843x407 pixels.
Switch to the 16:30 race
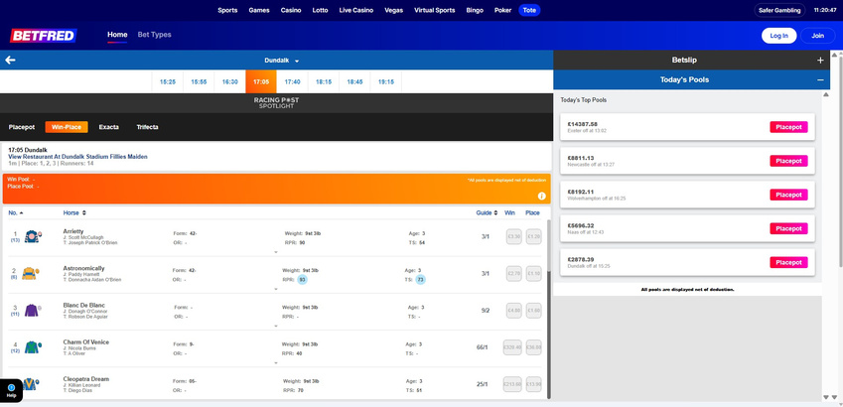coord(230,81)
